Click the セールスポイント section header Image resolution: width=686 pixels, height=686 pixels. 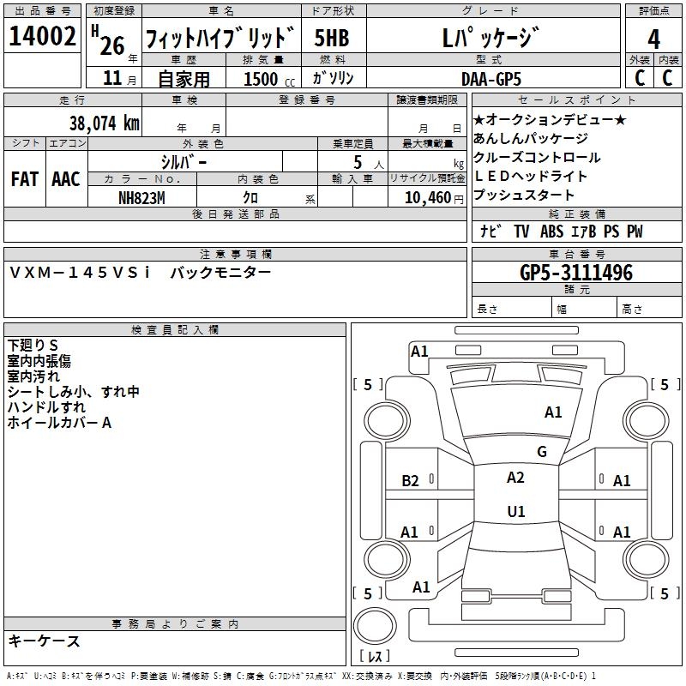576,99
